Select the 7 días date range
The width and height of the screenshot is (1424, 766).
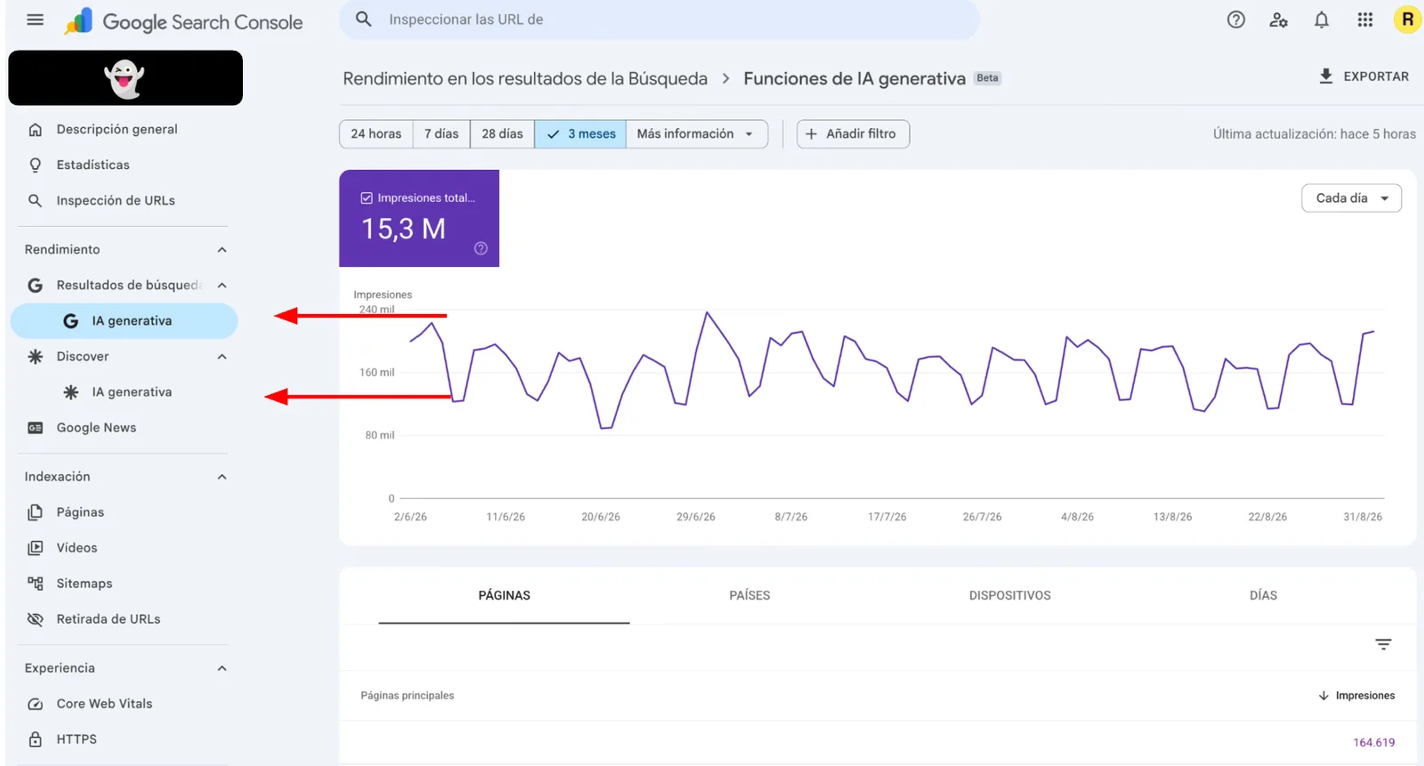pos(441,134)
